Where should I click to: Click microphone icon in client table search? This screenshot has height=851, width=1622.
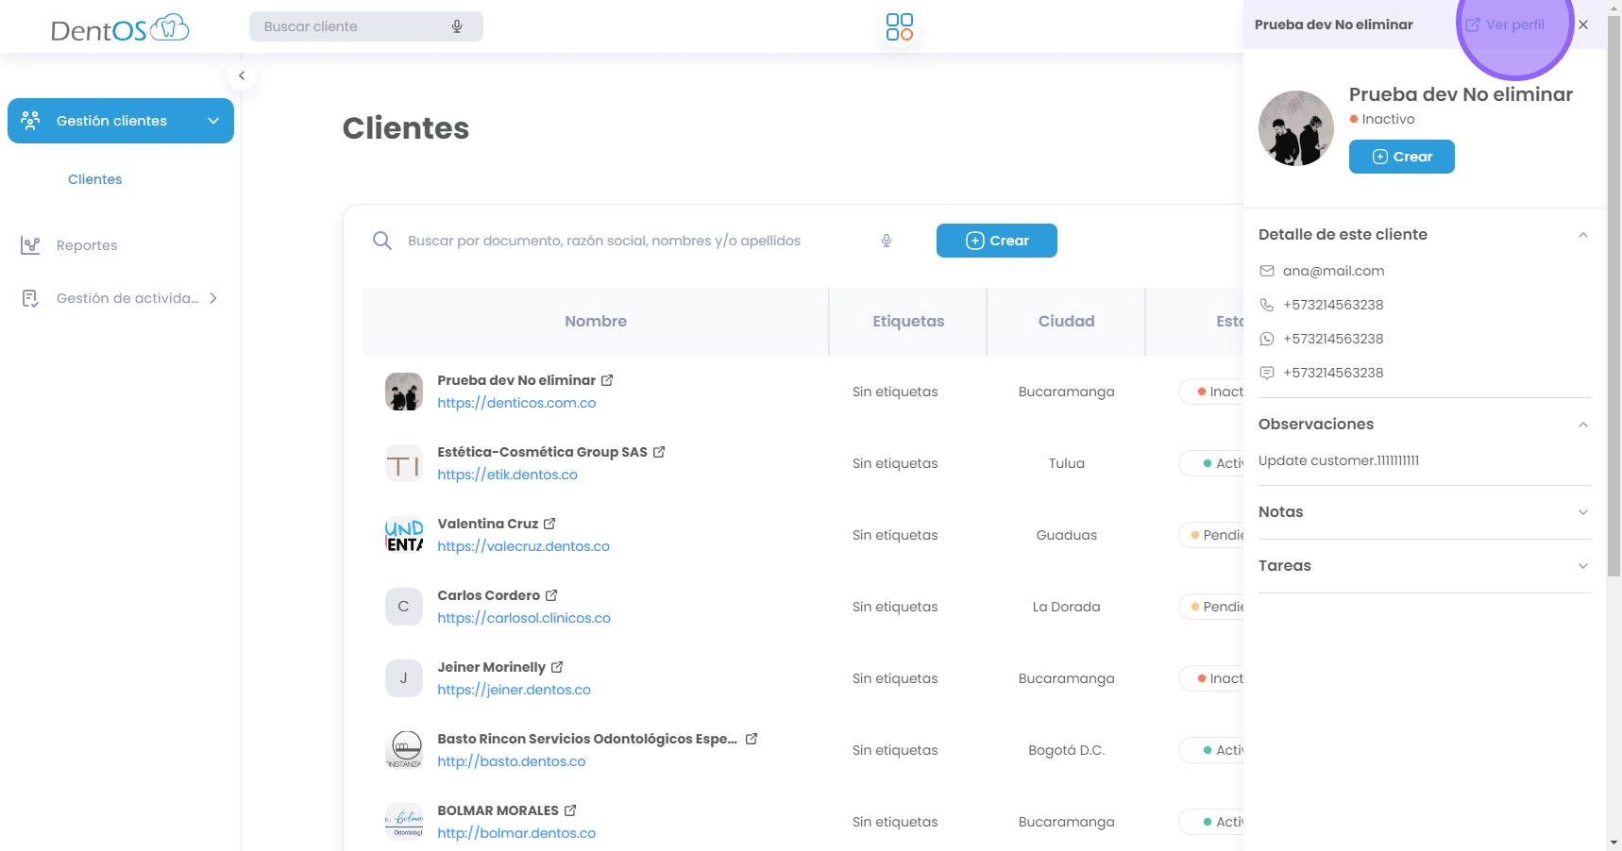(x=887, y=241)
